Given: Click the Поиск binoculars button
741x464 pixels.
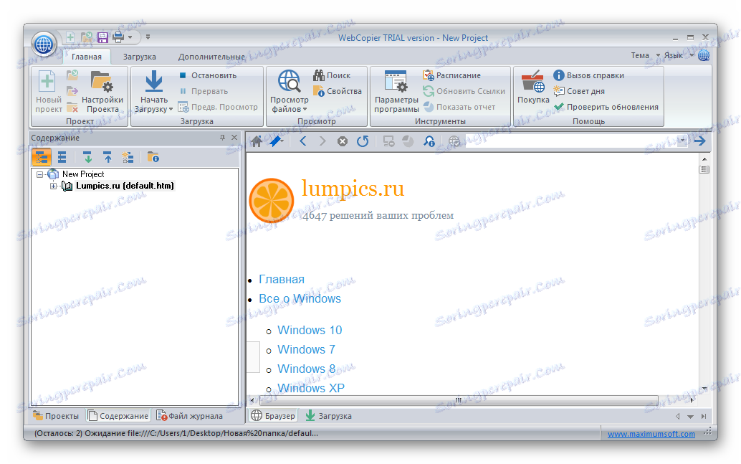Looking at the screenshot, I should click(x=332, y=75).
